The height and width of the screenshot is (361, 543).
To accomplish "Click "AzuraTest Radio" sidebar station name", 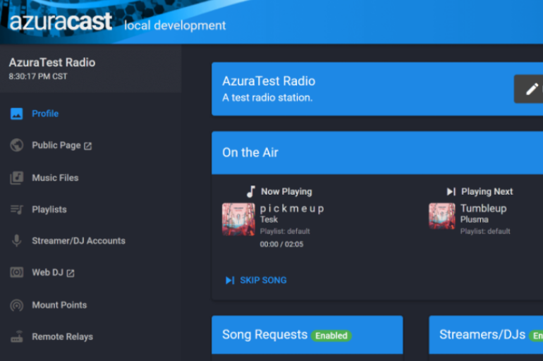I will (52, 62).
